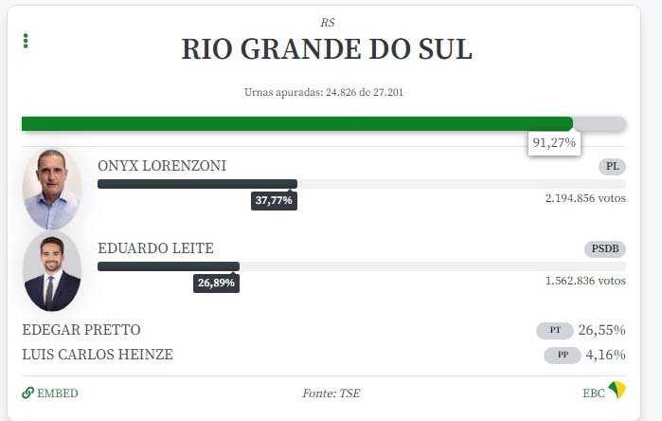662x421 pixels.
Task: Click the PL party badge
Action: (612, 167)
